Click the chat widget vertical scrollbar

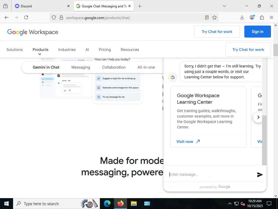264,140
